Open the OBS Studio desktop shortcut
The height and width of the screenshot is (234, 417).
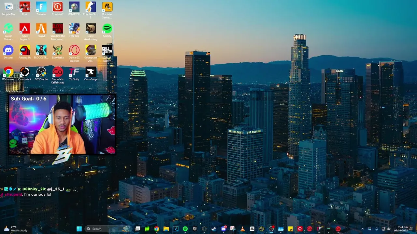pyautogui.click(x=41, y=74)
